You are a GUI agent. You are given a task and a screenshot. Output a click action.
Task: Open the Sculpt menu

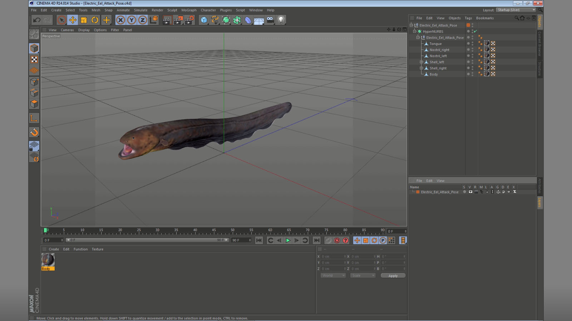[x=172, y=10]
